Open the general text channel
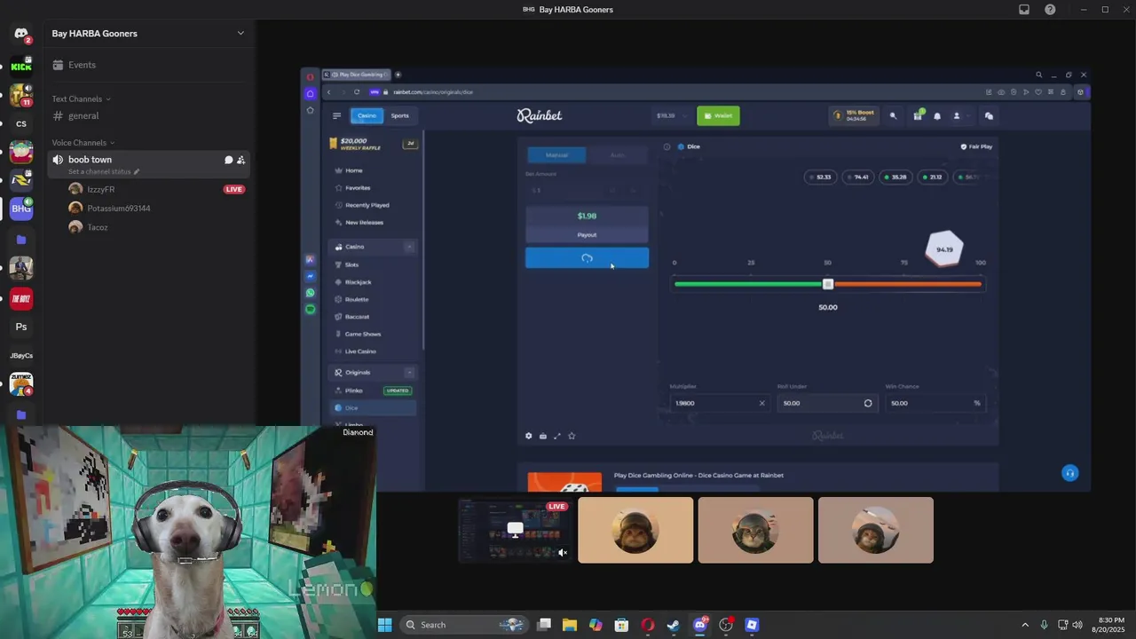This screenshot has height=639, width=1136. click(x=83, y=116)
